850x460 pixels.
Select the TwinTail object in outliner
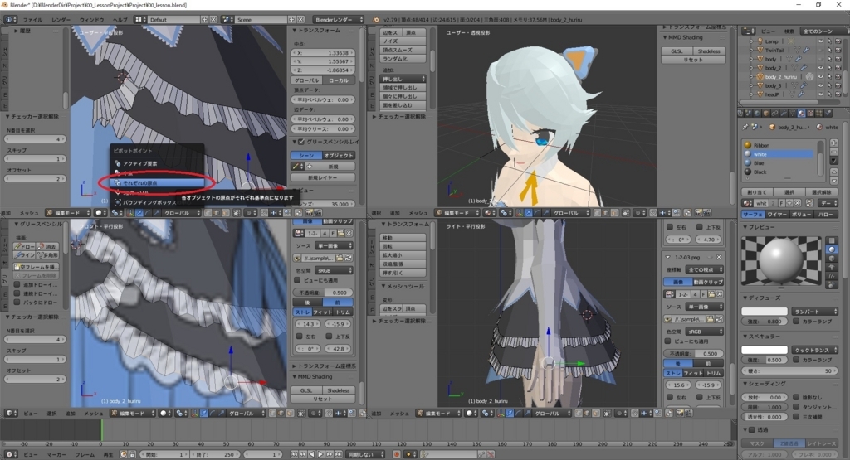pyautogui.click(x=774, y=51)
